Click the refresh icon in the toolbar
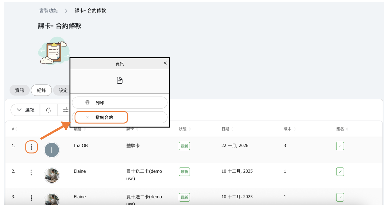389x208 pixels. pyautogui.click(x=48, y=110)
